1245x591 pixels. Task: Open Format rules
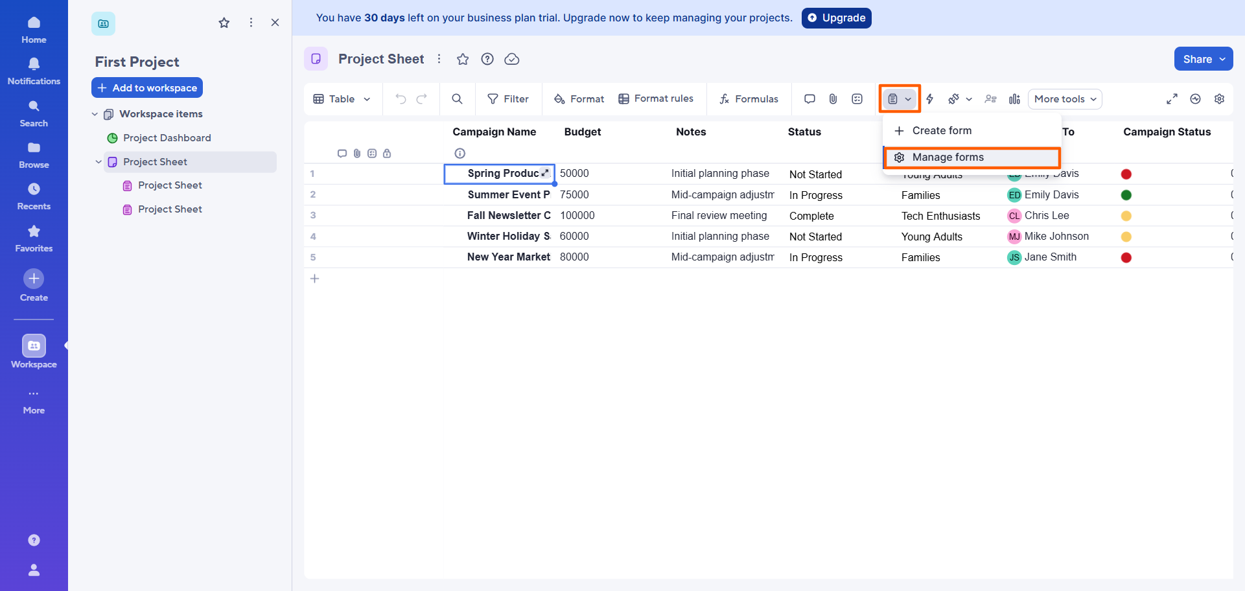click(656, 99)
